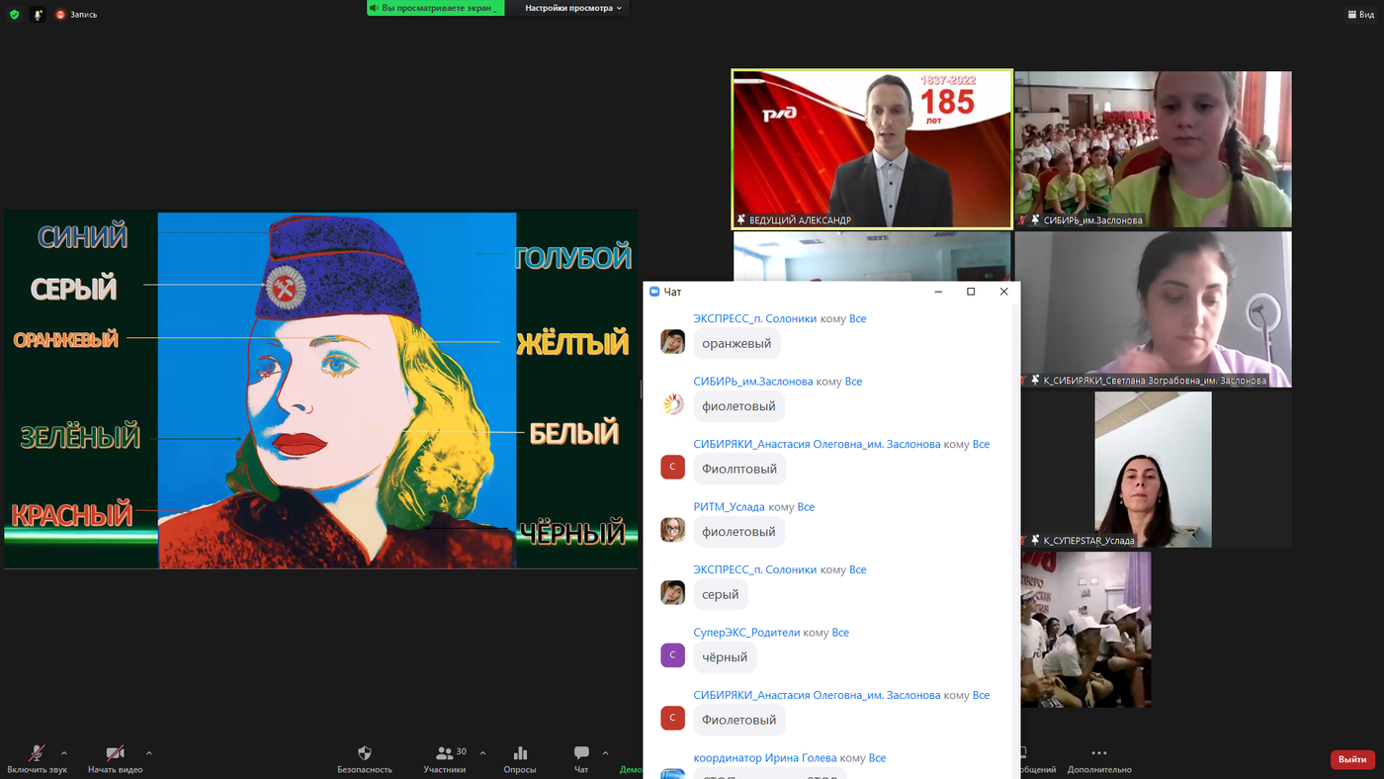The width and height of the screenshot is (1384, 779).
Task: Click the Чат chat icon in toolbar
Action: [581, 754]
